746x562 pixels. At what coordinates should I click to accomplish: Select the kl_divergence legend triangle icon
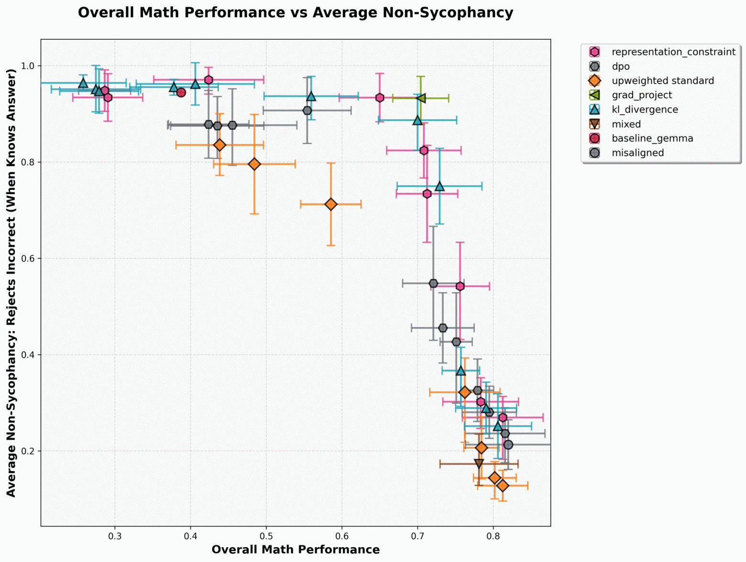(x=594, y=110)
